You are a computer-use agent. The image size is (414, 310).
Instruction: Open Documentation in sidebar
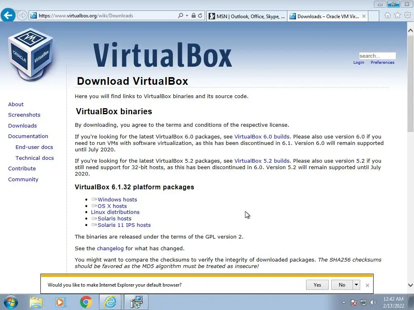(x=28, y=136)
